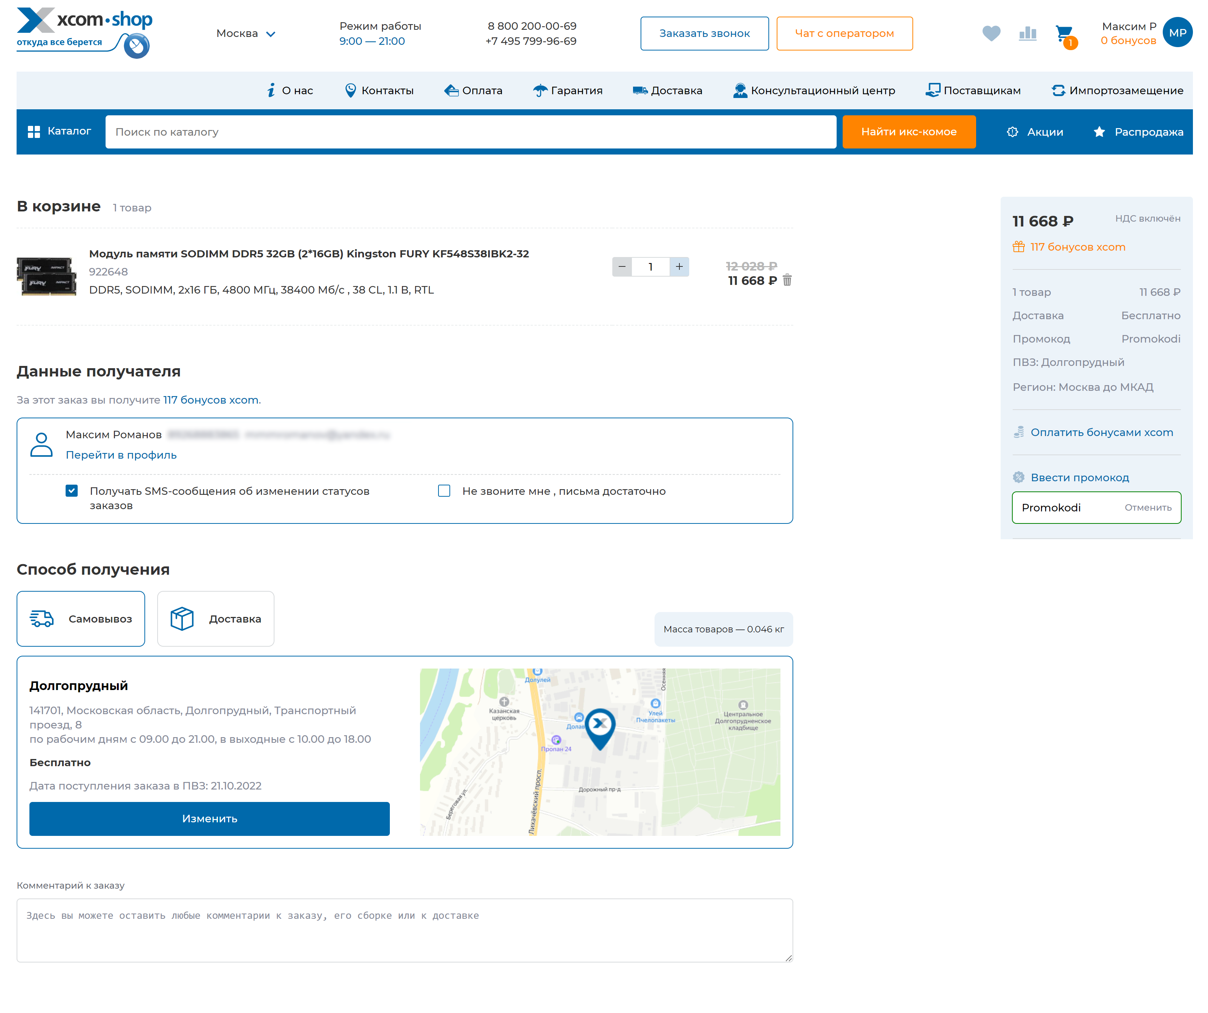Click the Каталог grid icon
The image size is (1208, 1013).
point(34,132)
